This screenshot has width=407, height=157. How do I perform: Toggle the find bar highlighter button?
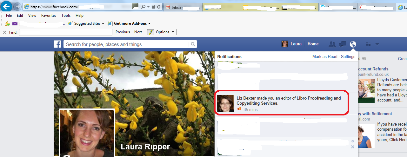pyautogui.click(x=150, y=32)
